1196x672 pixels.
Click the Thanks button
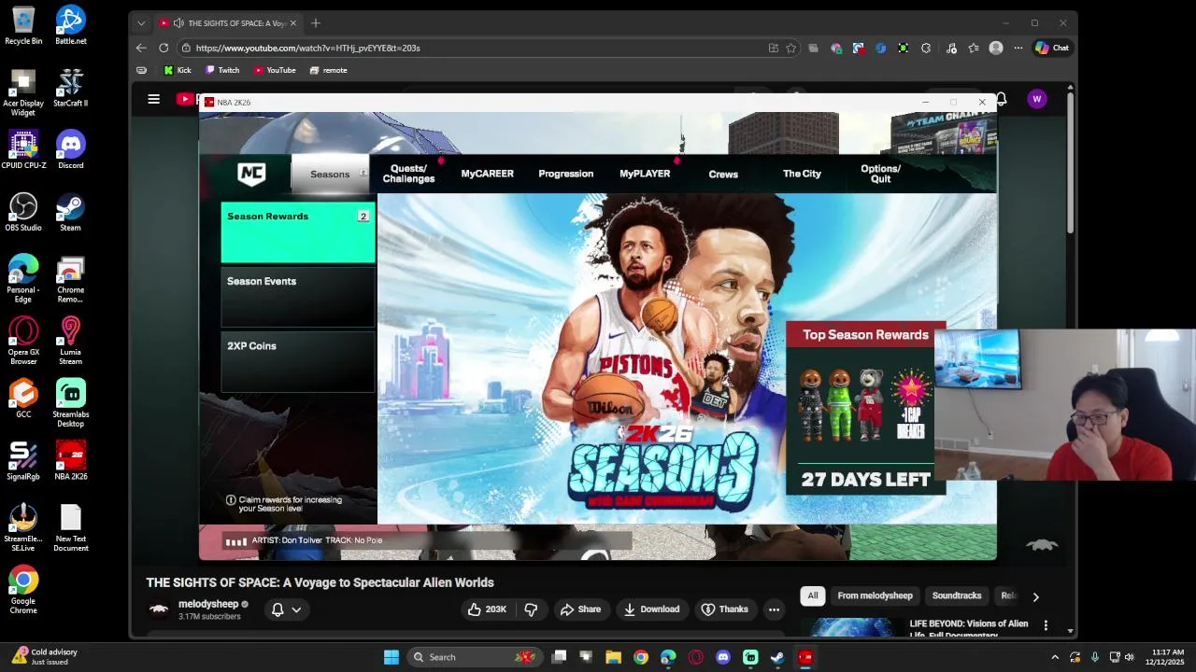click(x=725, y=609)
